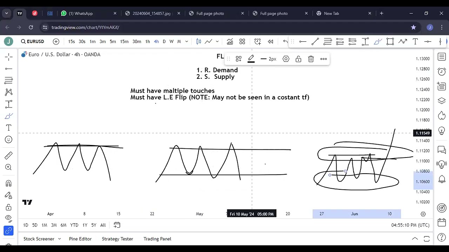Select rectangle shape in favorites toolbar
Image resolution: width=449 pixels, height=252 pixels.
(390, 42)
